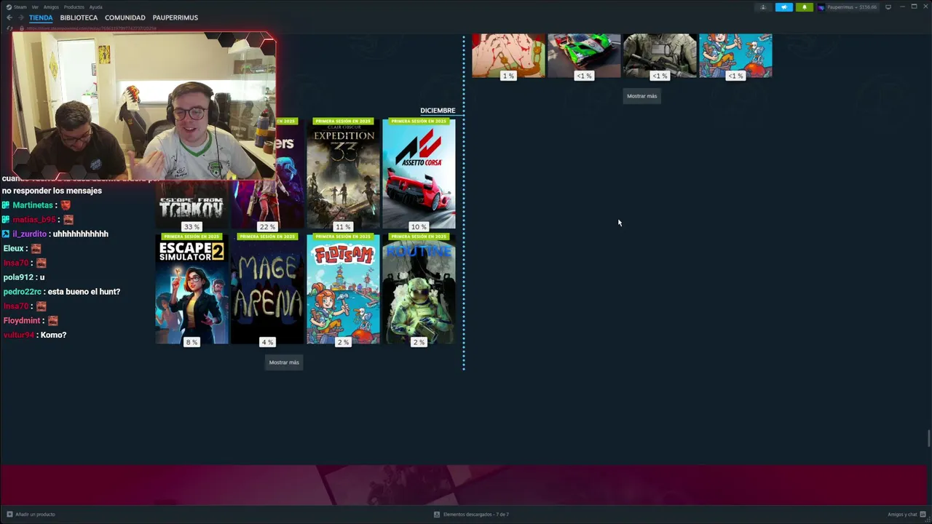932x524 pixels.
Task: Click the 33 % playtime label
Action: 191,227
